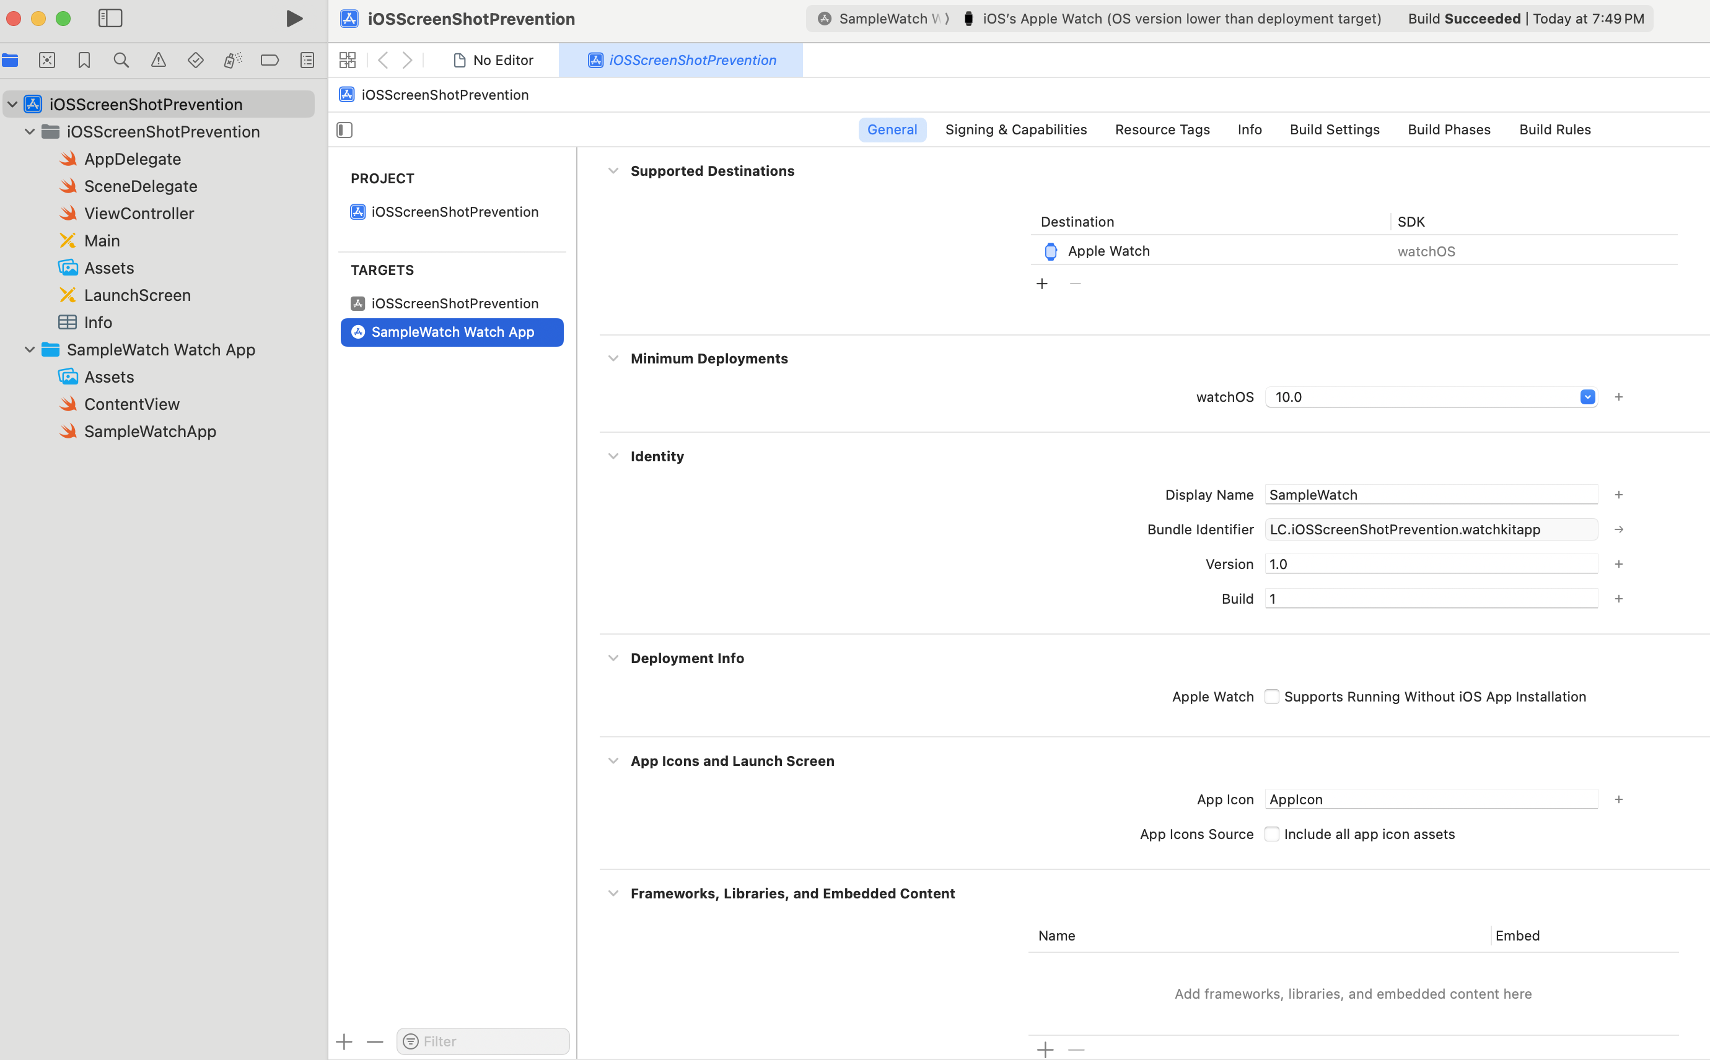Open the watchOS deployment version dropdown
Viewport: 1710px width, 1060px height.
[x=1587, y=397]
